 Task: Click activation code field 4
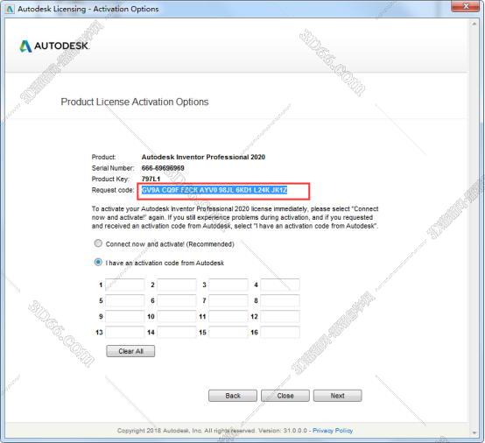280,285
